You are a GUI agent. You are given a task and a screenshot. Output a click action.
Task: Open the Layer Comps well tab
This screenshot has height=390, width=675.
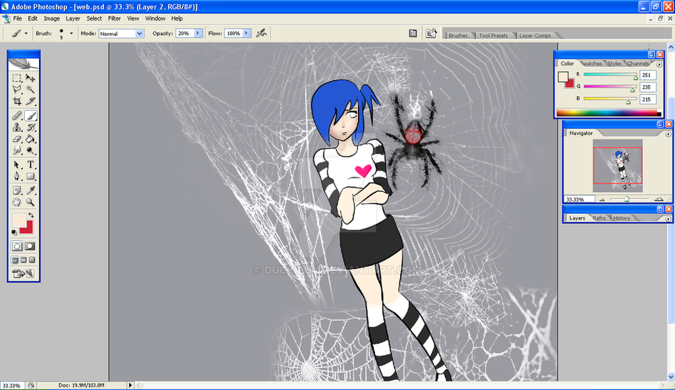535,36
